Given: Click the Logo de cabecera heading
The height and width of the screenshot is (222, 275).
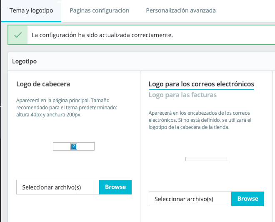Looking at the screenshot, I should (x=43, y=84).
